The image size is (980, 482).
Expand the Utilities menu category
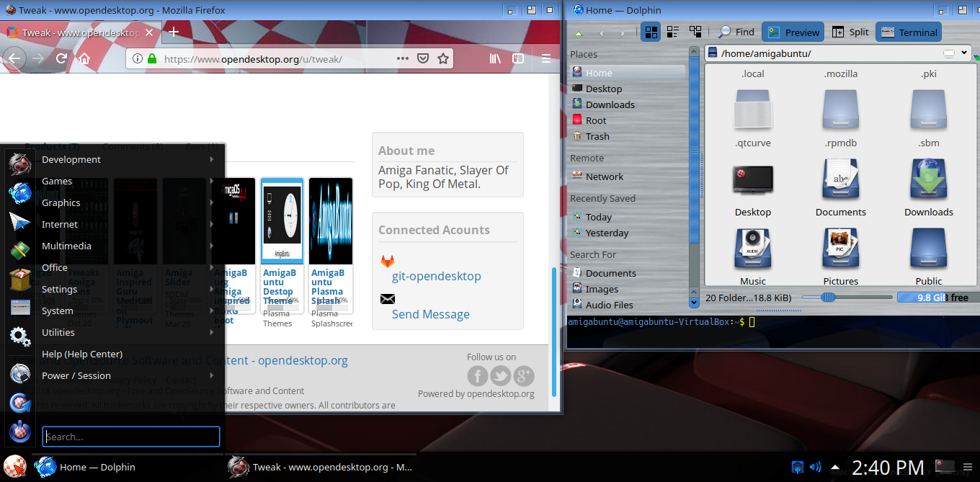pos(130,332)
